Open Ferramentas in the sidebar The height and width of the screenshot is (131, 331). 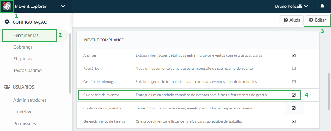point(26,35)
